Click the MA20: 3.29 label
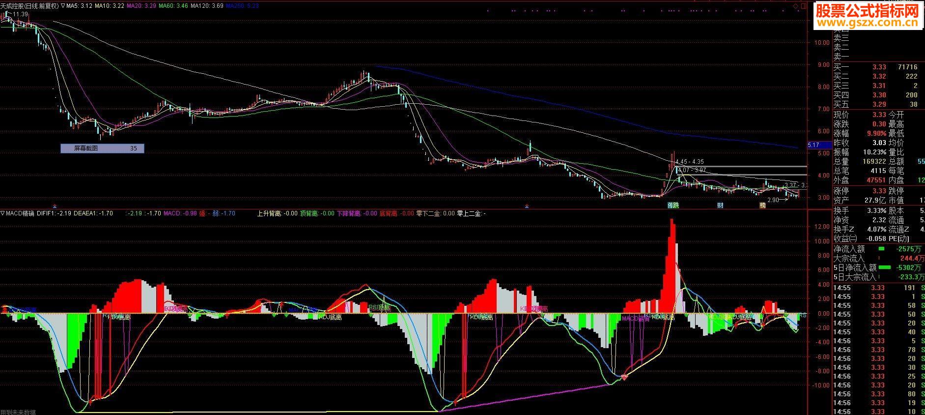Image resolution: width=925 pixels, height=415 pixels. [x=141, y=6]
